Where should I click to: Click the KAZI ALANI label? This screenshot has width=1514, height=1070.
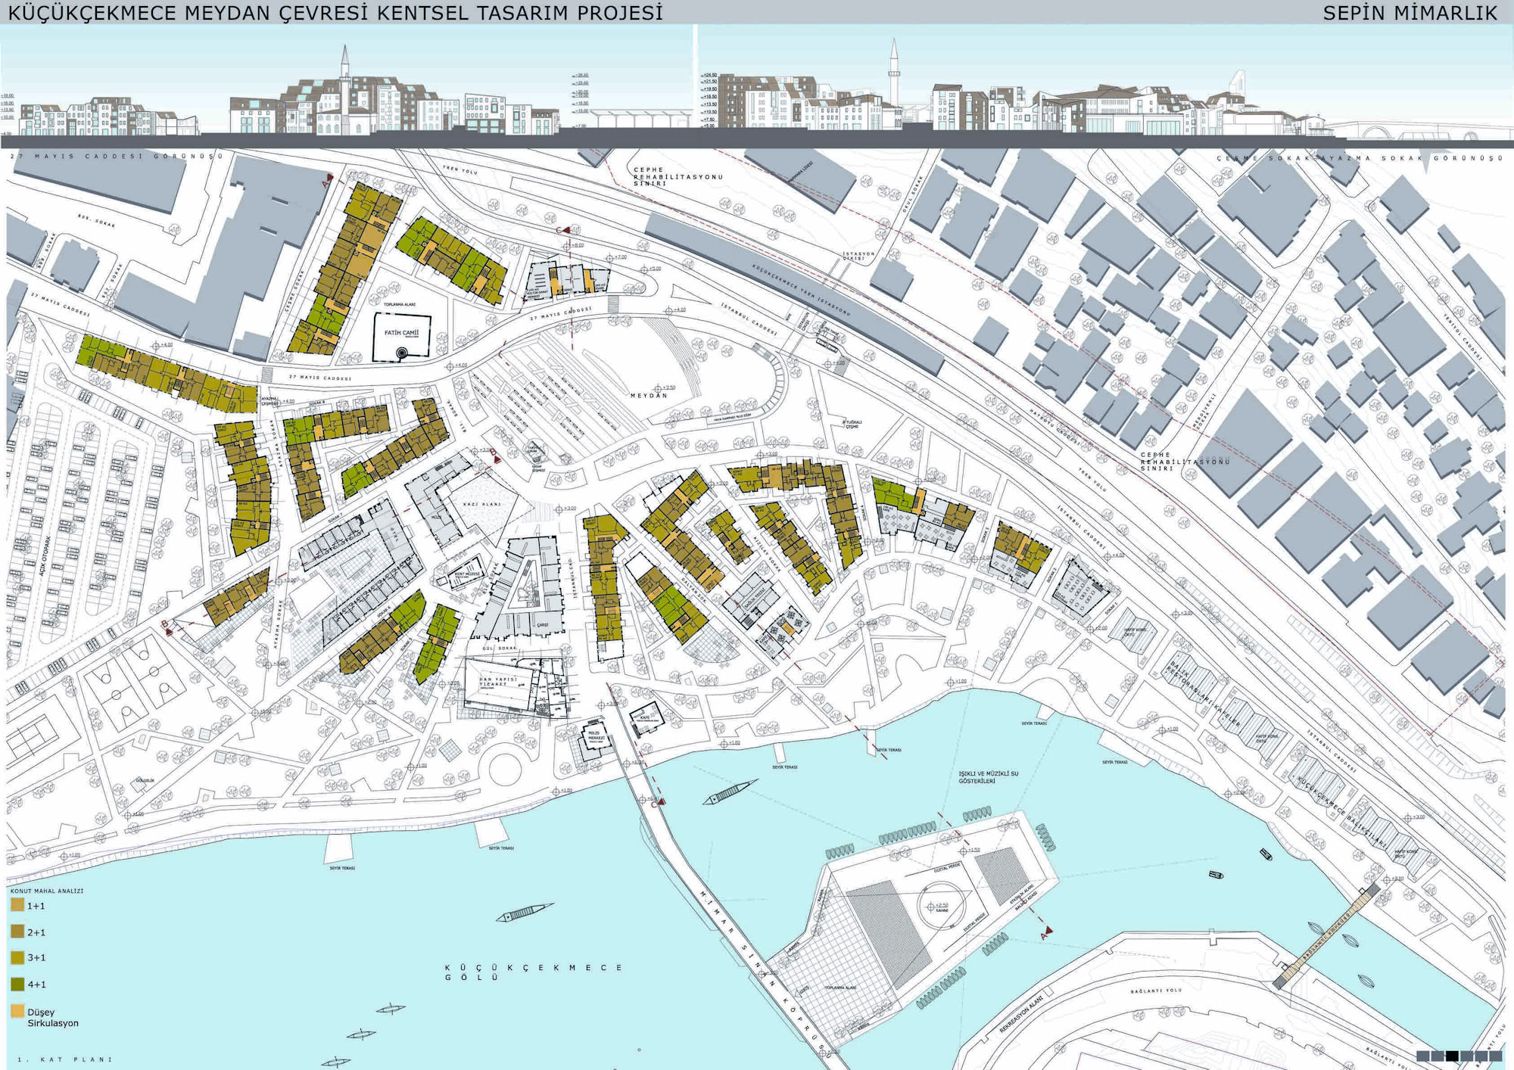tap(481, 505)
